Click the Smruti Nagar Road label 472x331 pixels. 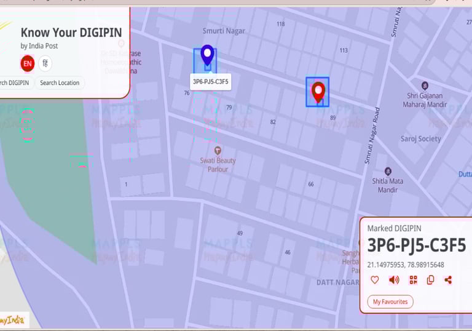tap(372, 135)
